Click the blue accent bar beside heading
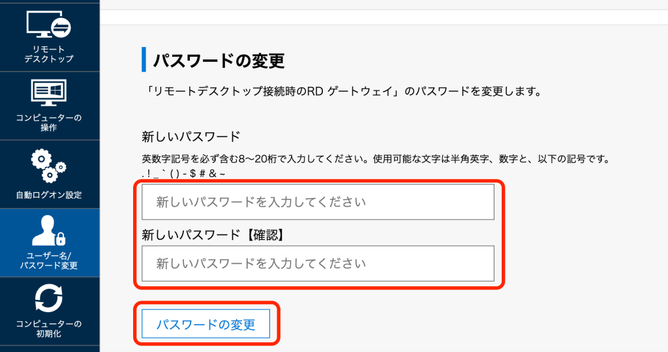The height and width of the screenshot is (352, 668). [x=144, y=59]
